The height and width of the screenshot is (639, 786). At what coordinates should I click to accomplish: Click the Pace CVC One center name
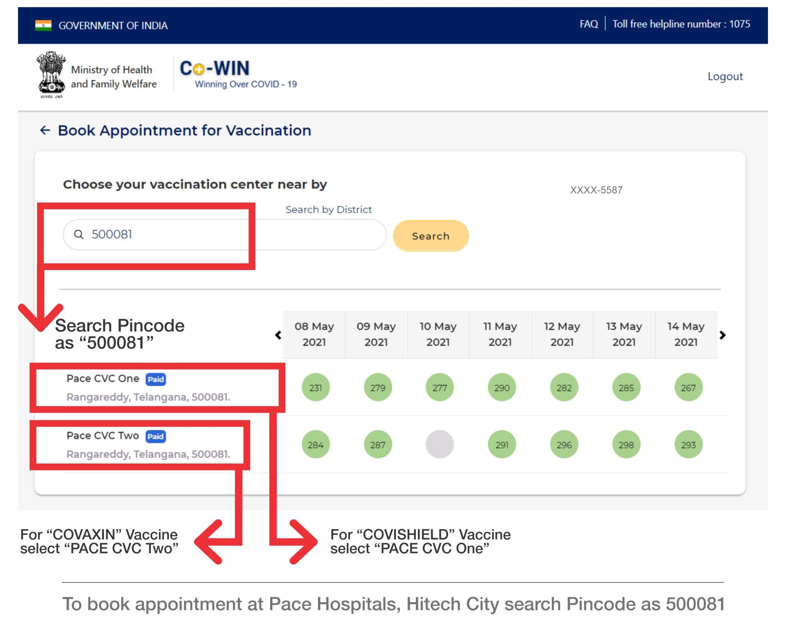tap(103, 379)
